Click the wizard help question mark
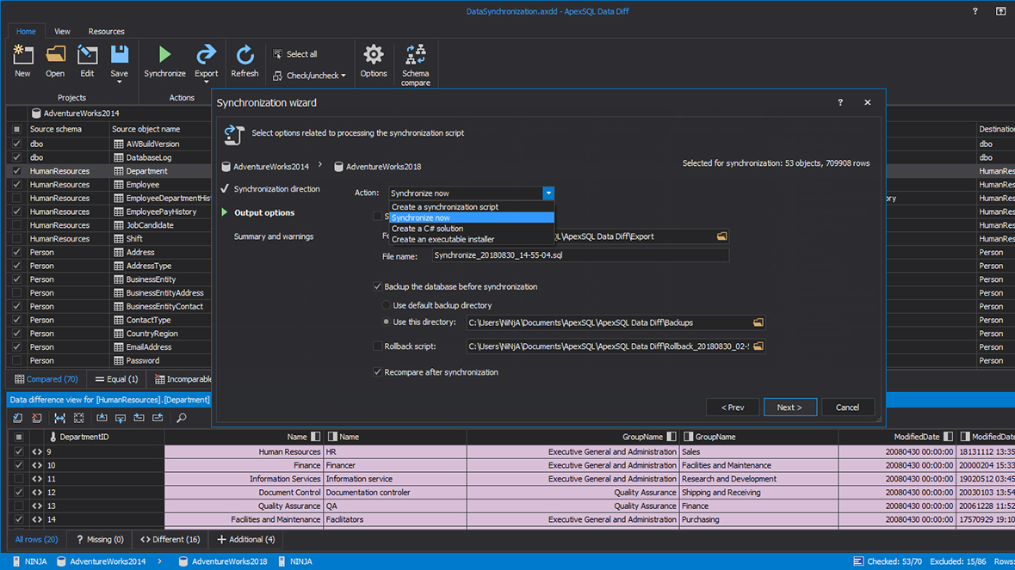 click(x=840, y=102)
